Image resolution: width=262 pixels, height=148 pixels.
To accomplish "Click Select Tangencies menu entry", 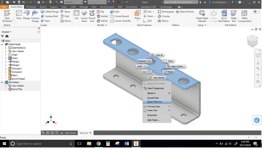I will 157,88.
